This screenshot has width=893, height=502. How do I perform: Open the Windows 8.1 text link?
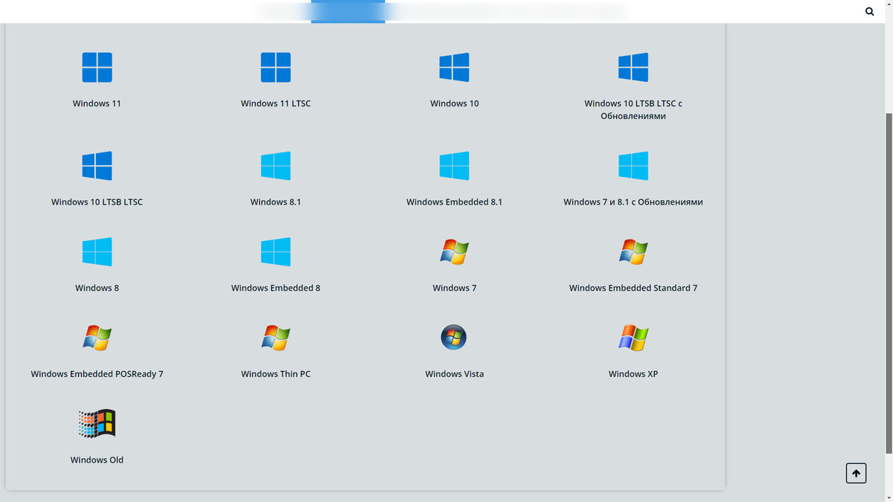point(275,202)
